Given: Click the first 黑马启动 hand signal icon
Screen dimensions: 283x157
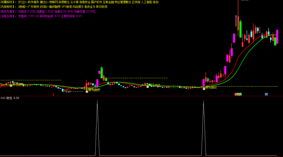Looking at the screenshot, I should click(x=11, y=85).
